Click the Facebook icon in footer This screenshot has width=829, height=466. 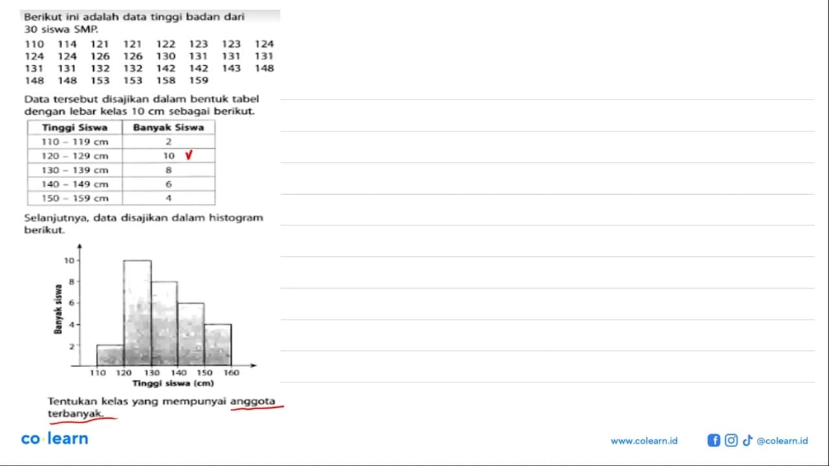714,441
